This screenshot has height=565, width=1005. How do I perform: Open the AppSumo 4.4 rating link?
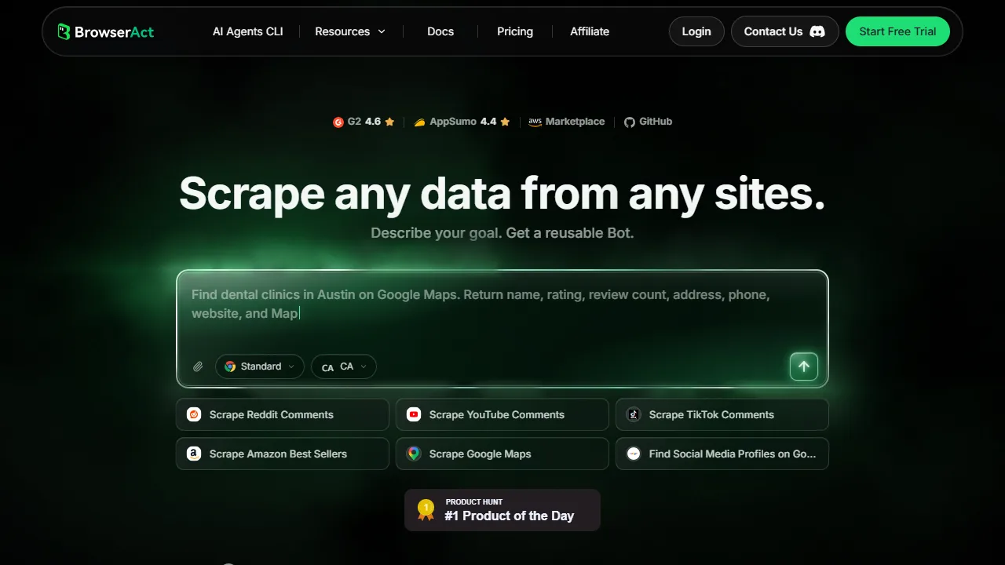(462, 122)
